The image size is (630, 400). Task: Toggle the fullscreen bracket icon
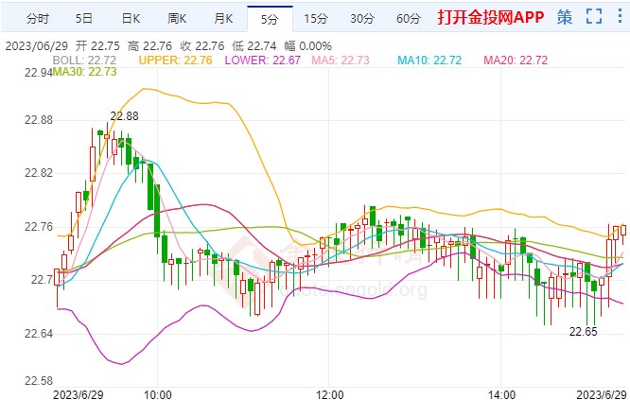point(594,16)
